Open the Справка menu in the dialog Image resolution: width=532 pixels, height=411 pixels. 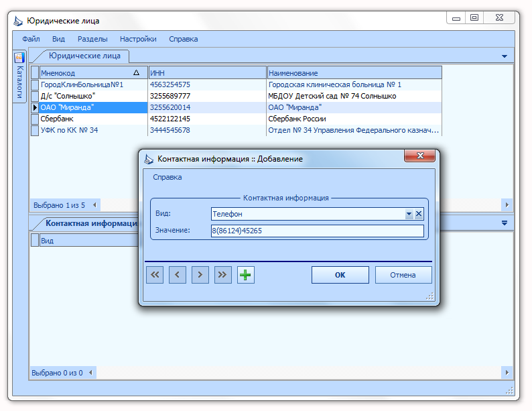tap(168, 177)
